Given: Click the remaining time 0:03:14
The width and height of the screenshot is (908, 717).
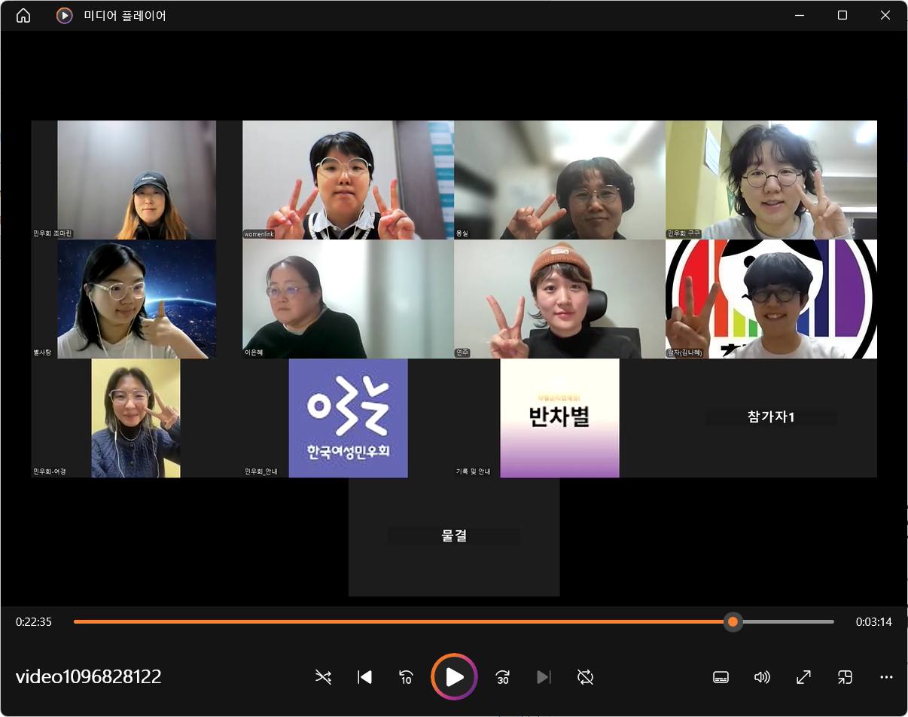Looking at the screenshot, I should (873, 621).
